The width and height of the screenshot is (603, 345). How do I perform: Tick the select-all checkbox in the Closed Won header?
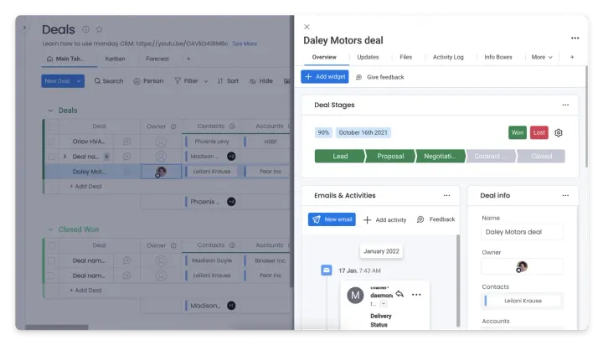(51, 245)
